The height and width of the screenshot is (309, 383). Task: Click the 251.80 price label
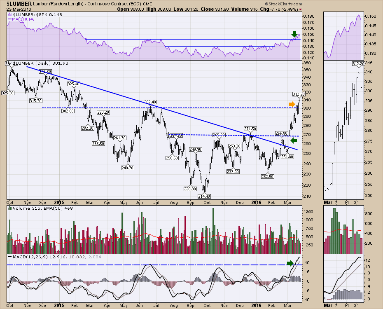[287, 157]
